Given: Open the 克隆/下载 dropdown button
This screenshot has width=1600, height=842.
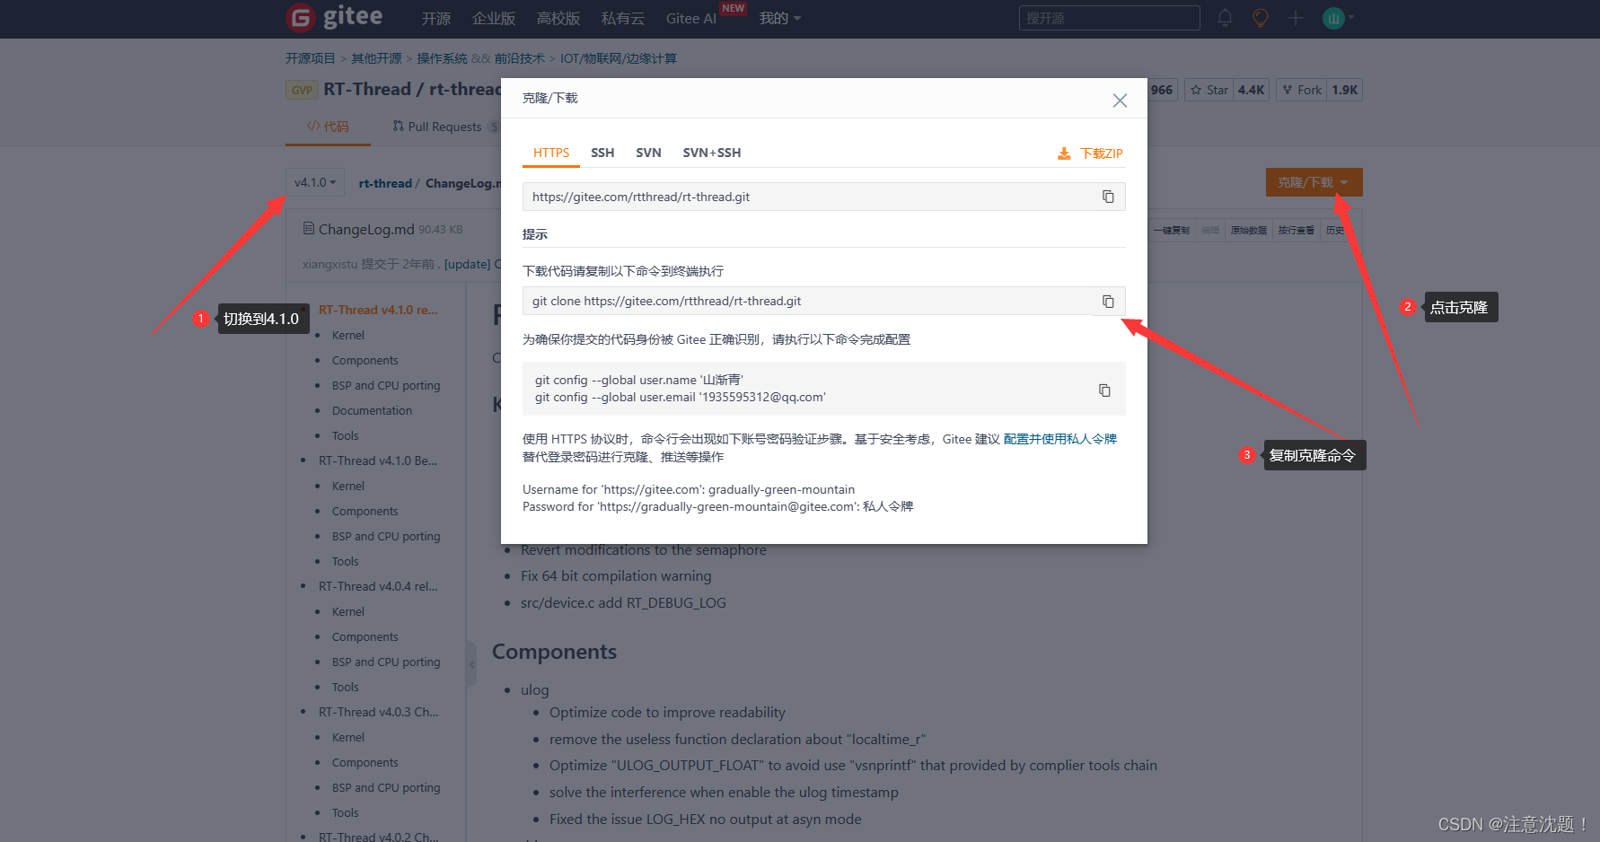Looking at the screenshot, I should point(1314,182).
